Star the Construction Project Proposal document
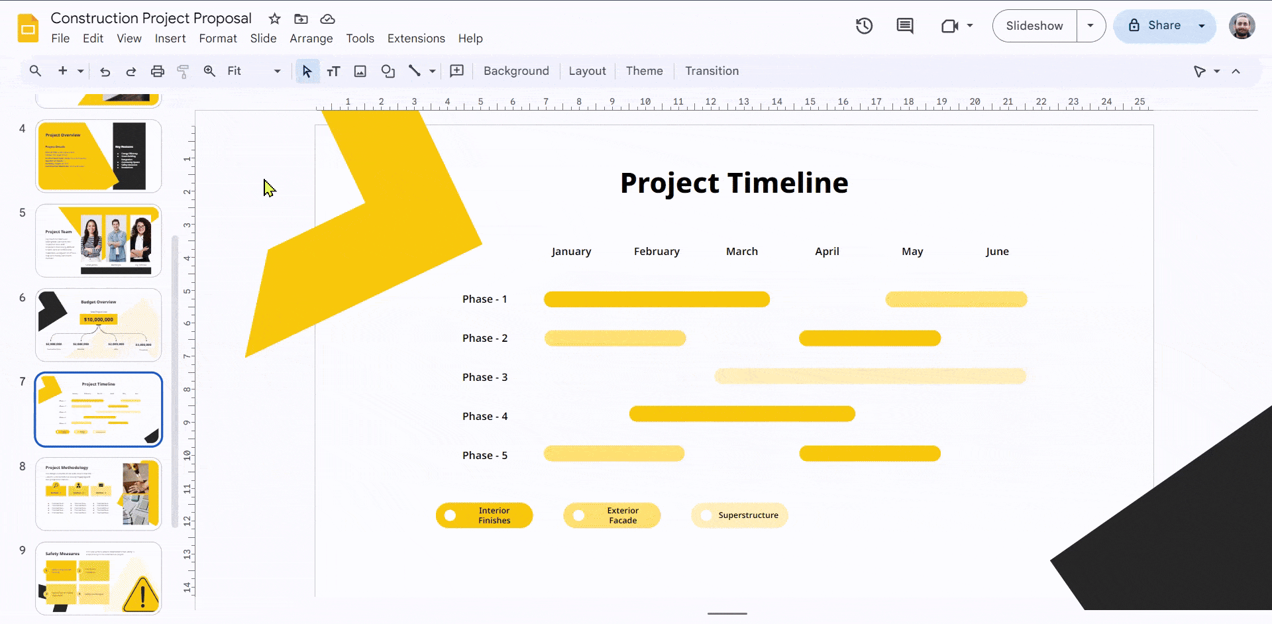This screenshot has height=624, width=1272. 274,19
